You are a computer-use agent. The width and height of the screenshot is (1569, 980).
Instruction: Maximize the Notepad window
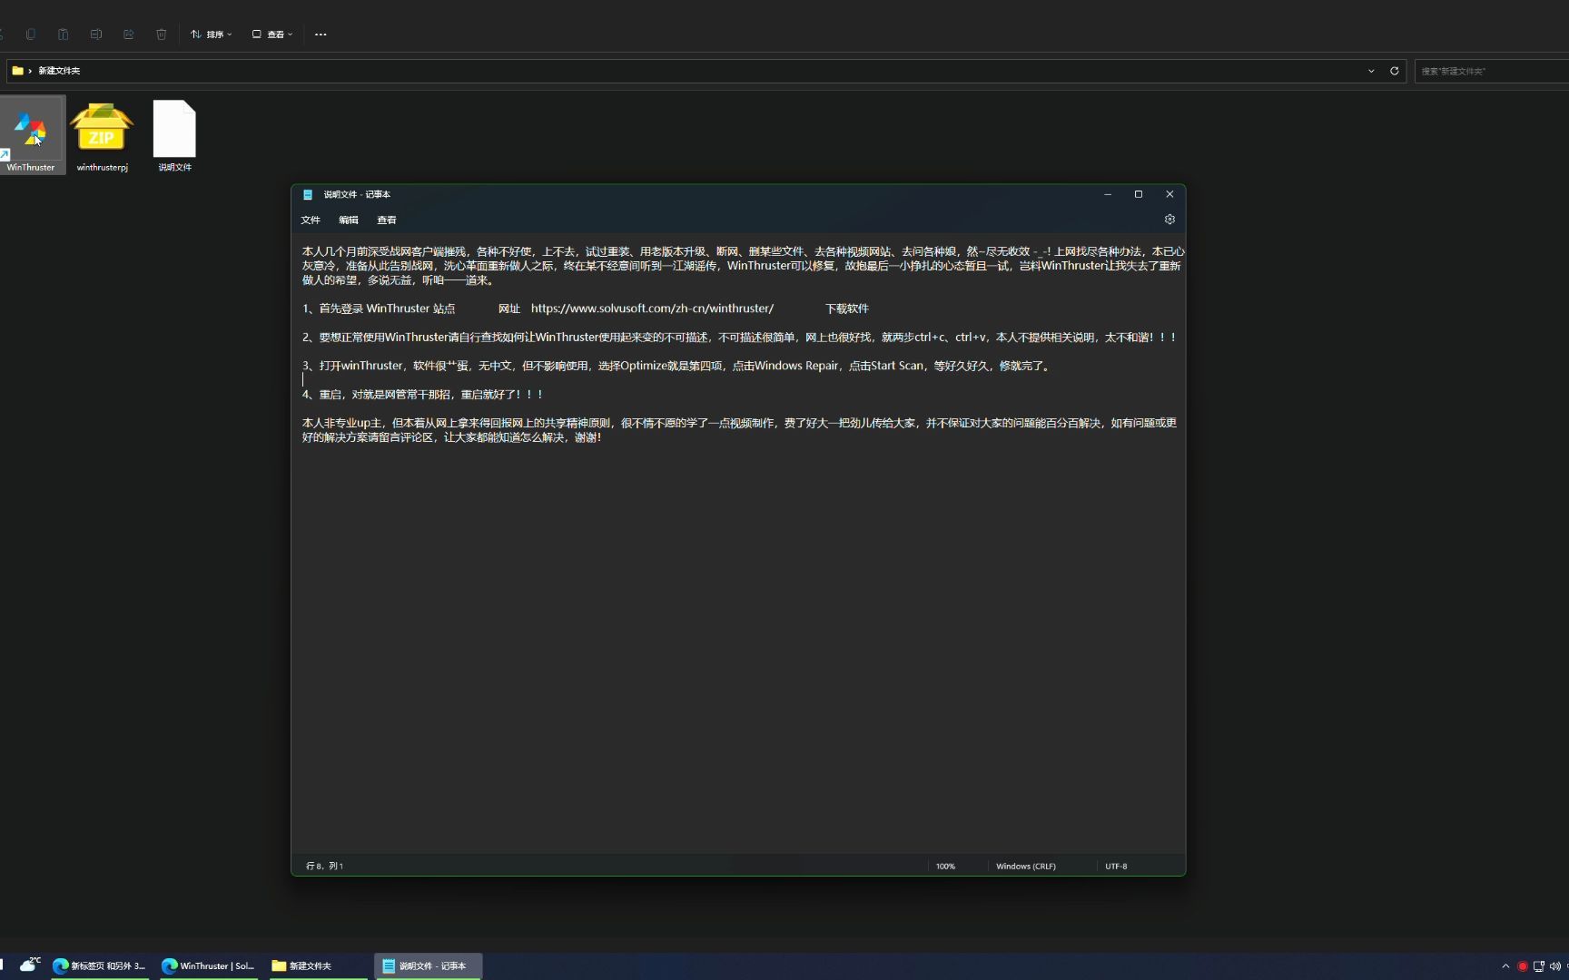click(1139, 194)
